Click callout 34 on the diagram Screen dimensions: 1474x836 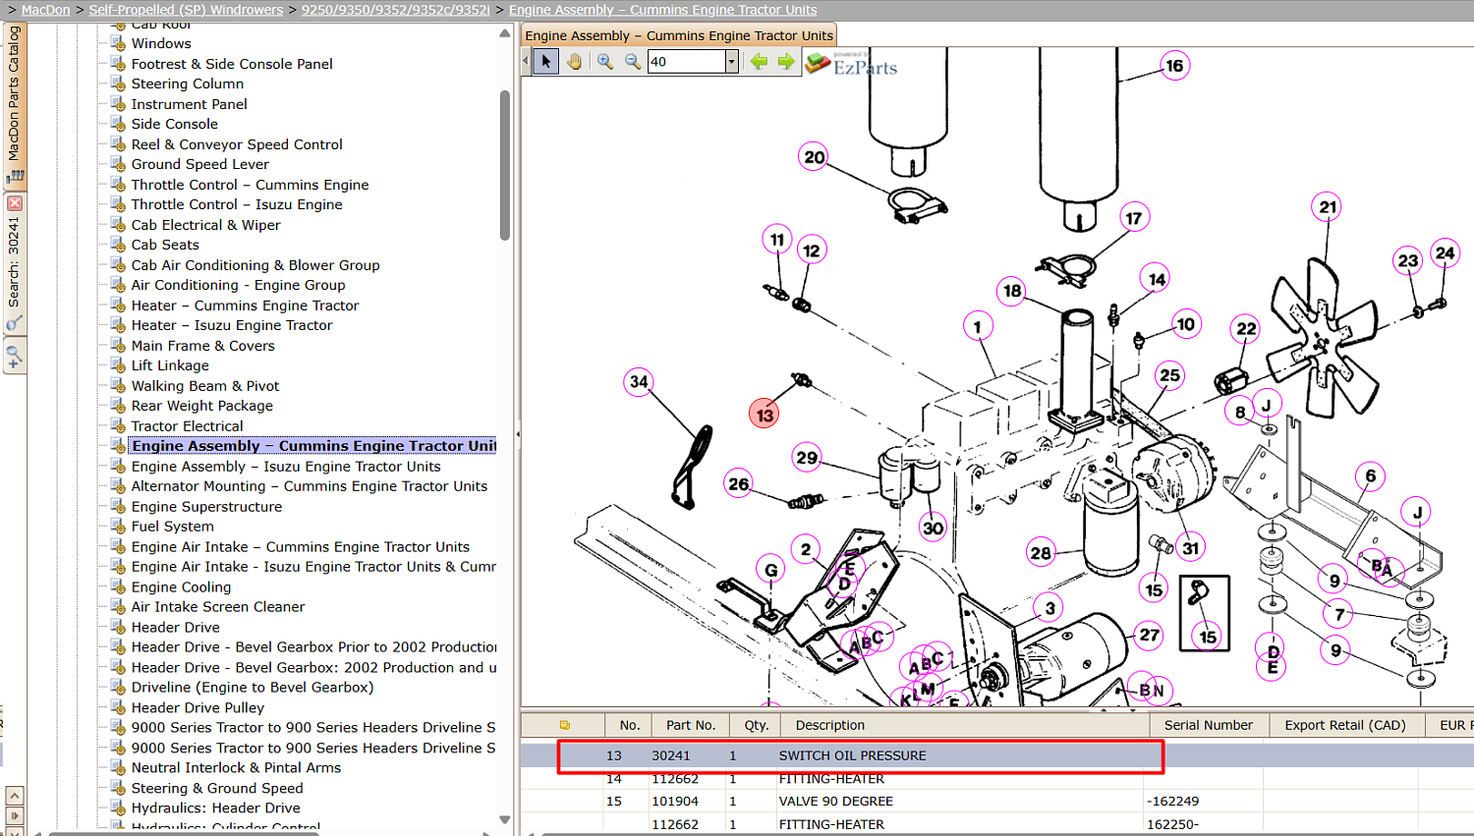(639, 382)
